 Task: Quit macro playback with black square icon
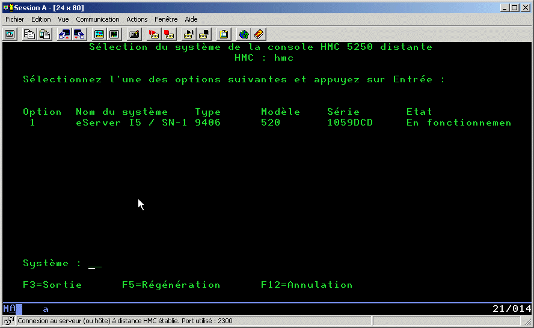tap(204, 34)
